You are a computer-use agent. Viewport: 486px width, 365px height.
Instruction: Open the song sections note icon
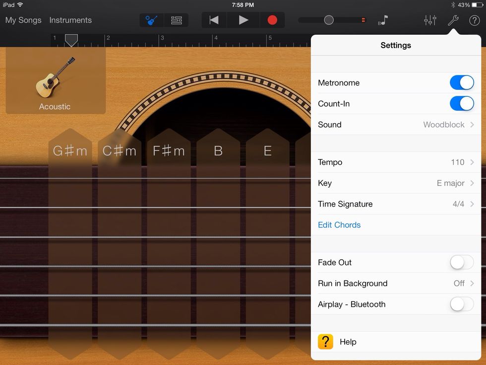tap(384, 20)
